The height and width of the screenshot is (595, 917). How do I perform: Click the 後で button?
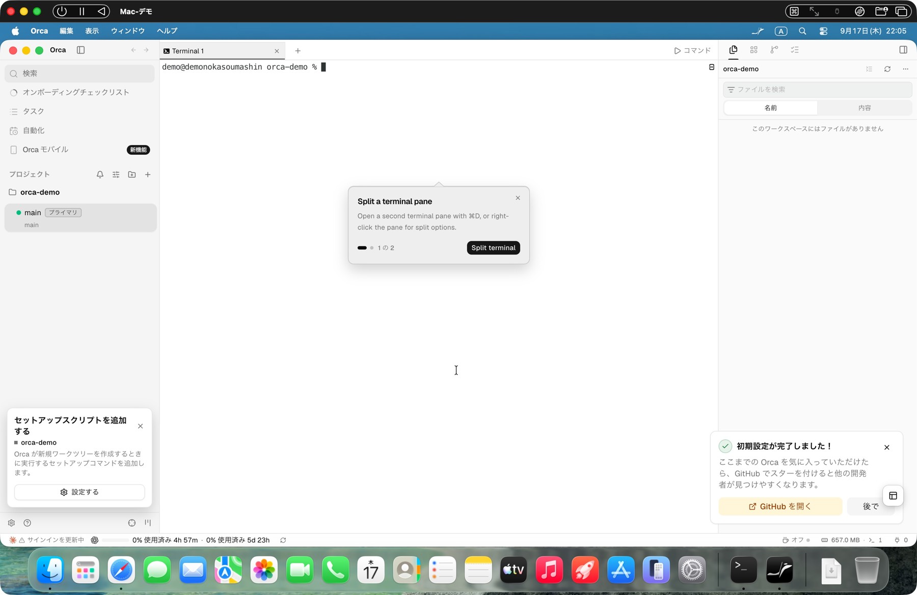pos(870,506)
